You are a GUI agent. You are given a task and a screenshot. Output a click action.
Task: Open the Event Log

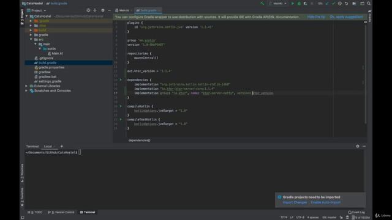point(356,212)
